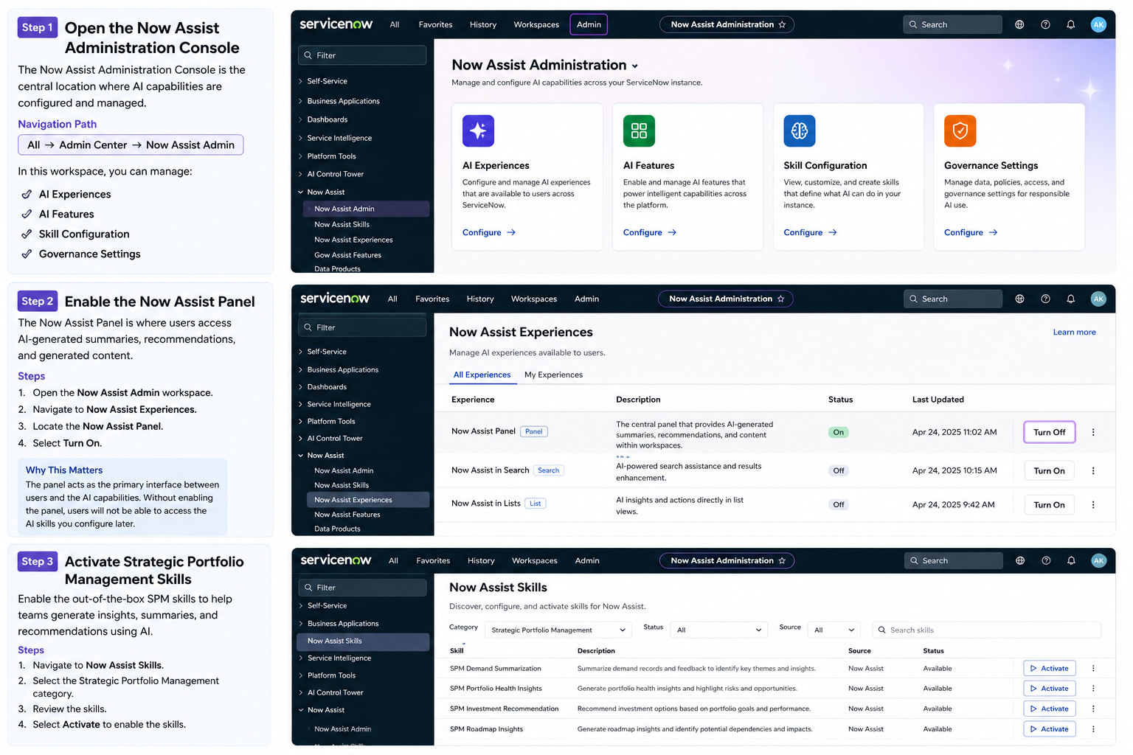Select Now Assist Admin in Administration page sidebar
Viewport: 1133px width, 755px height.
[x=366, y=209]
